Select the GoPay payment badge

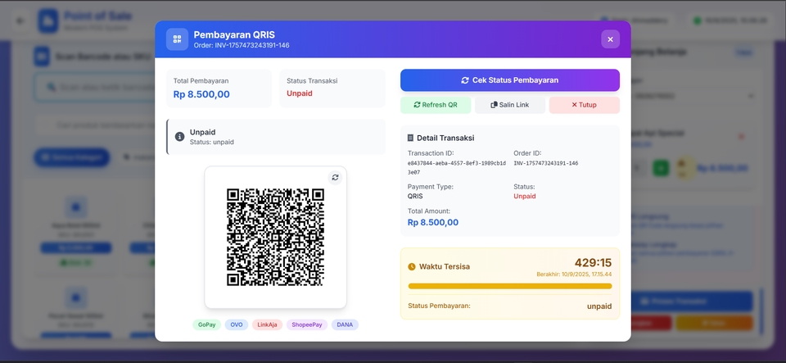206,324
